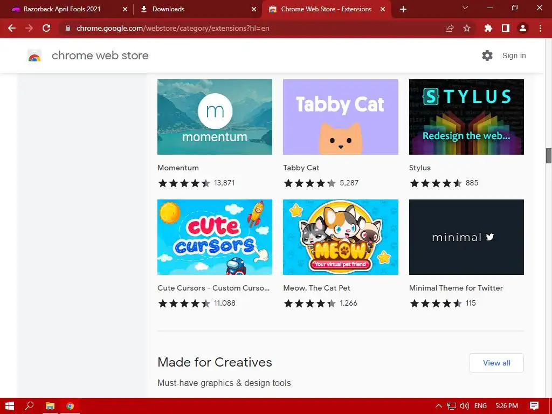Open the clock showing 5:26 PM
552x414 pixels.
pyautogui.click(x=507, y=406)
